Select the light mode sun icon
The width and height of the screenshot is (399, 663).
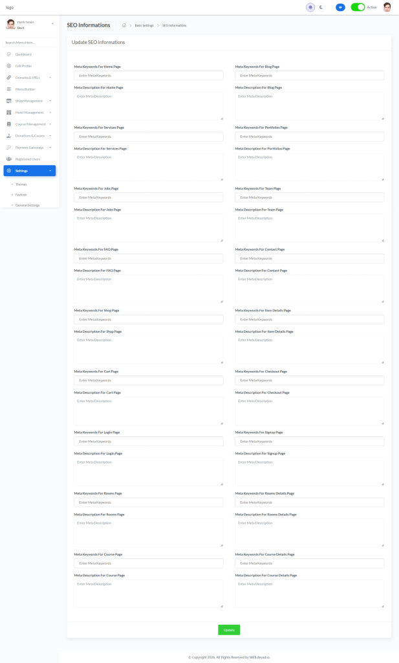pyautogui.click(x=310, y=7)
